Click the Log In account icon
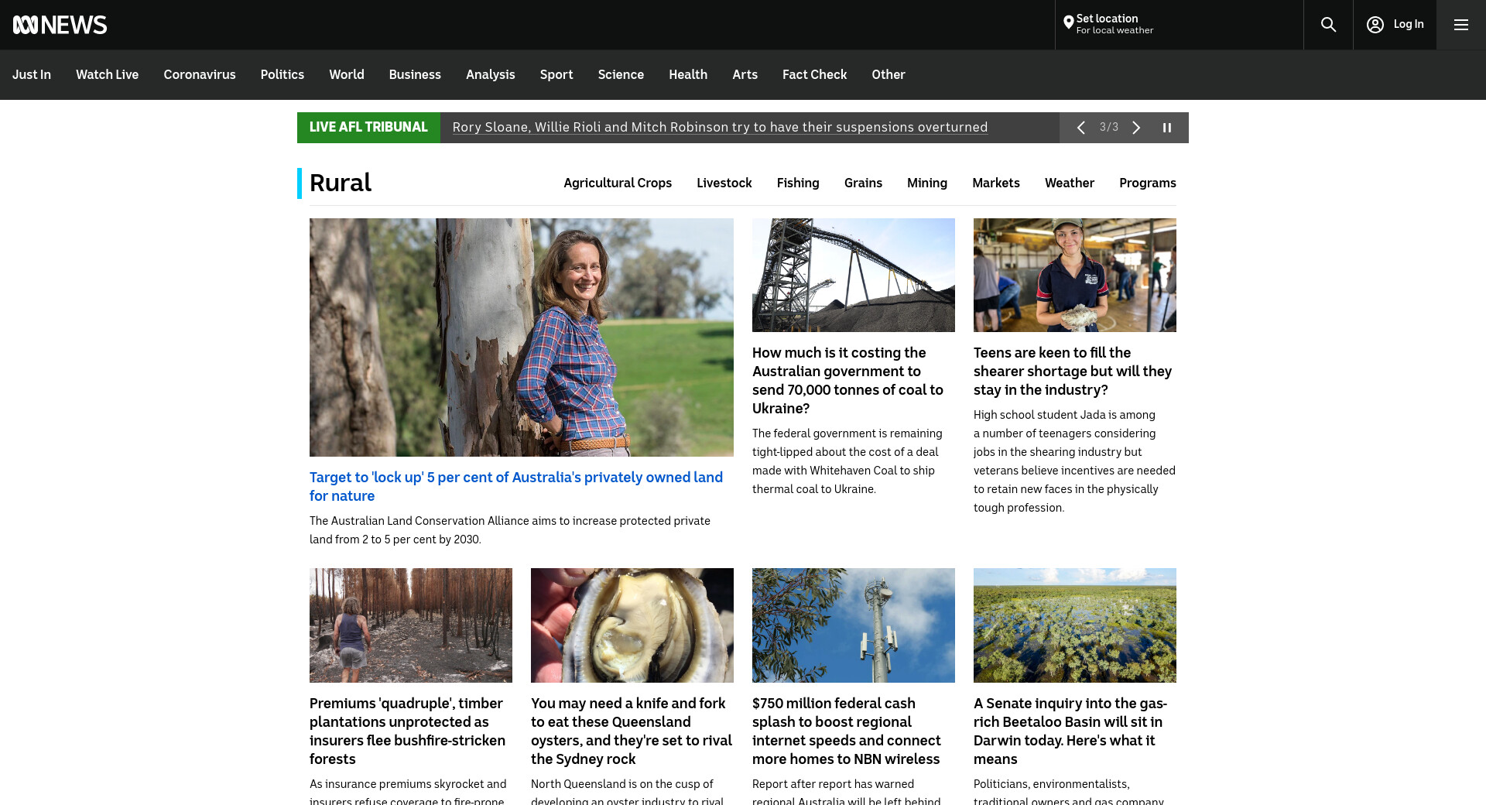Viewport: 1486px width, 805px height. point(1375,25)
